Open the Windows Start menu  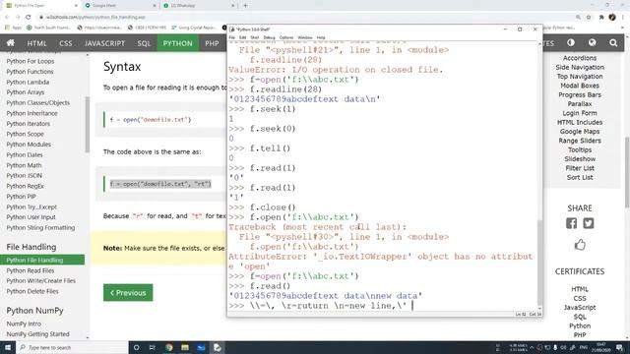point(8,347)
